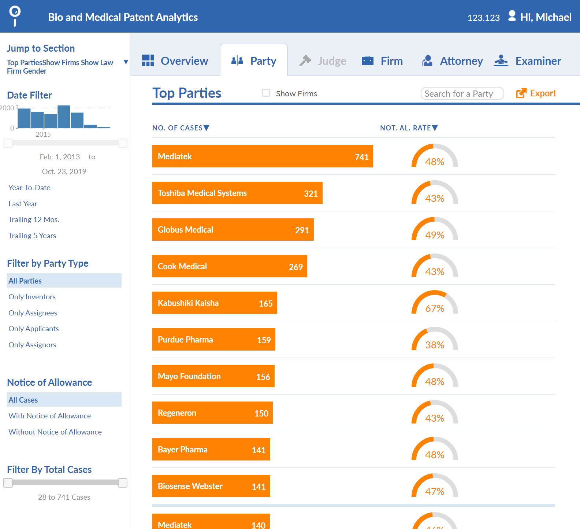Go to the Firm tab

coord(382,60)
